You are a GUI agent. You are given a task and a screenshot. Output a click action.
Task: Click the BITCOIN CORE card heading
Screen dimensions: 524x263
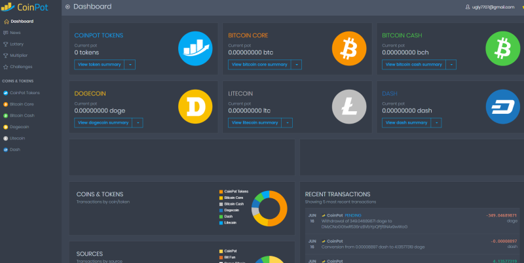(x=248, y=35)
